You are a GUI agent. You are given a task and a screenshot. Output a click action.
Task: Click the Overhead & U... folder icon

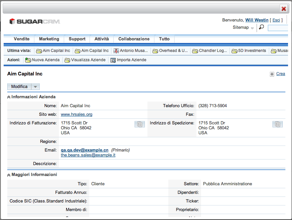click(155, 51)
